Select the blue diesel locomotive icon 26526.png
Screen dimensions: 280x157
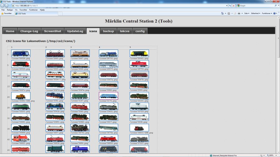(x=21, y=53)
